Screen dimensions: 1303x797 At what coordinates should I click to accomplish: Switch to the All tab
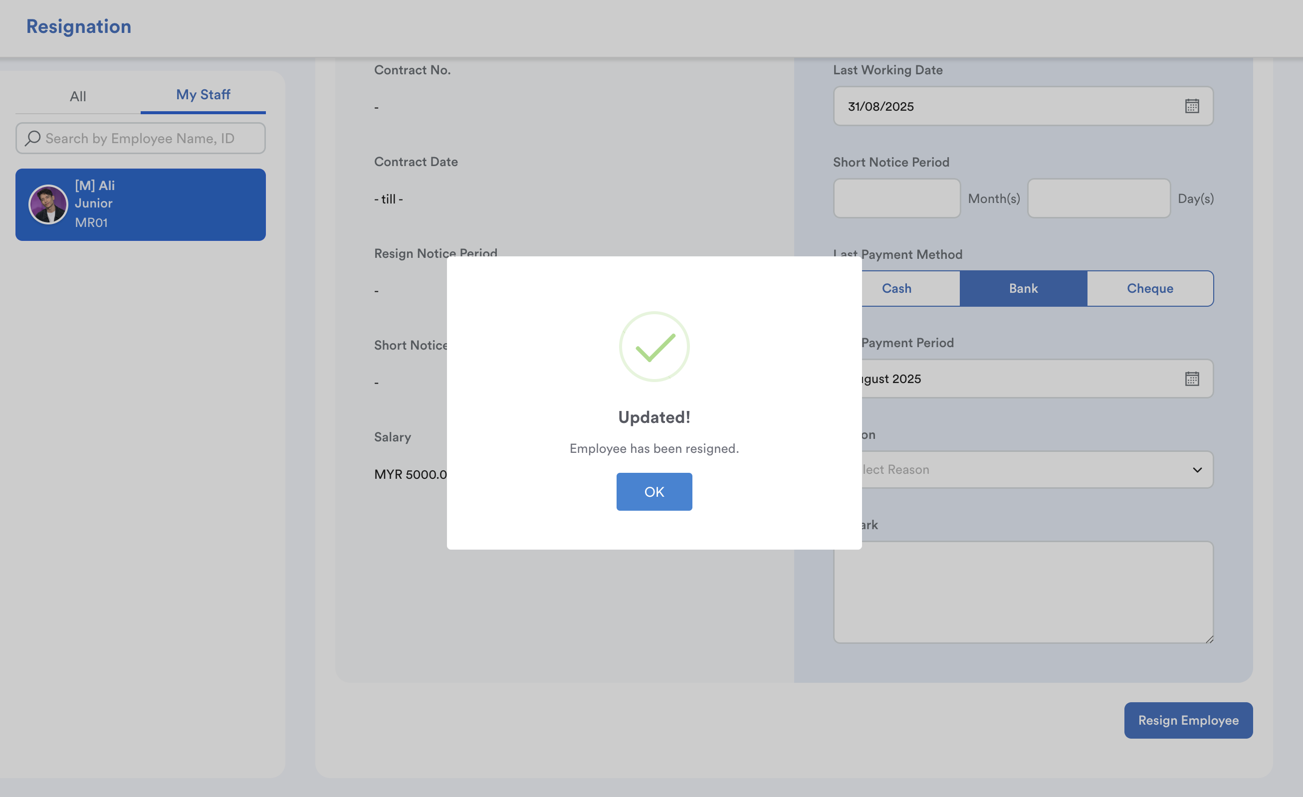pyautogui.click(x=78, y=96)
